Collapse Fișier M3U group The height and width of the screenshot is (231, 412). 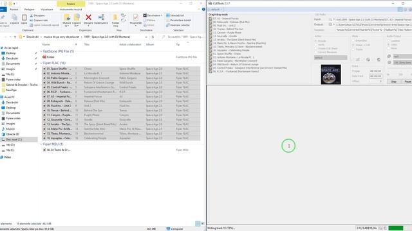(41, 144)
